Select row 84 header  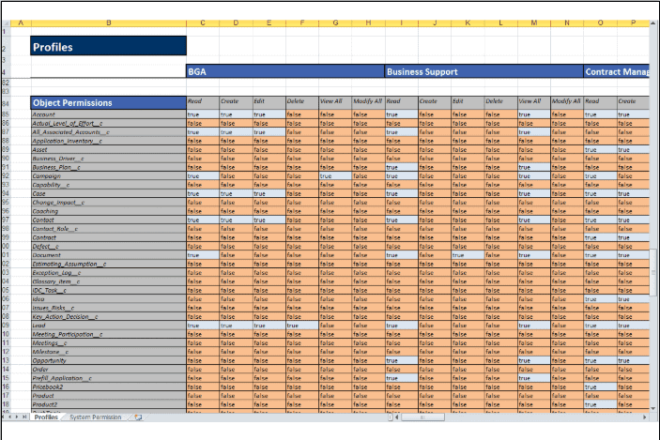pyautogui.click(x=6, y=103)
